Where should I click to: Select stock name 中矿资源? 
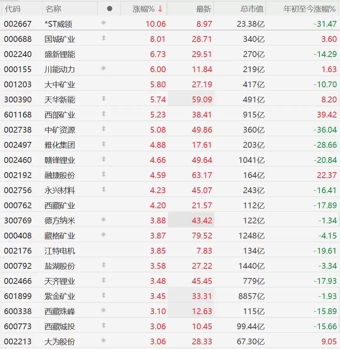pyautogui.click(x=60, y=130)
